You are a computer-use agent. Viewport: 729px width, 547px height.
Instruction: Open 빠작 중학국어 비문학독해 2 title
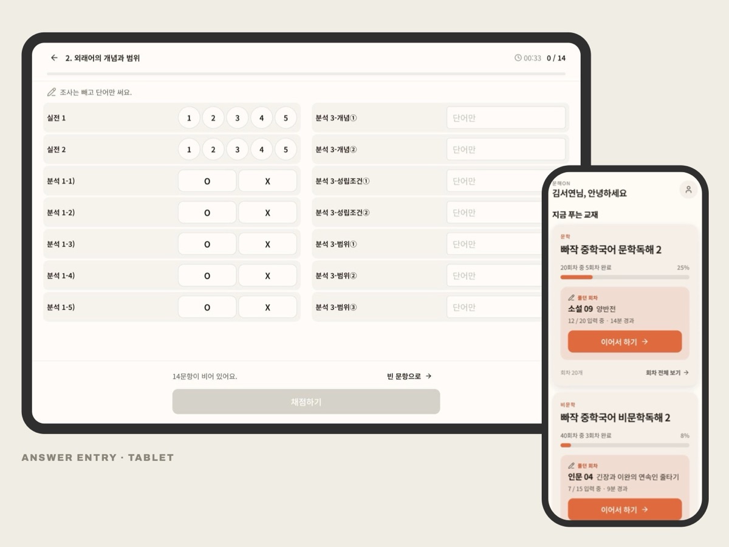615,418
